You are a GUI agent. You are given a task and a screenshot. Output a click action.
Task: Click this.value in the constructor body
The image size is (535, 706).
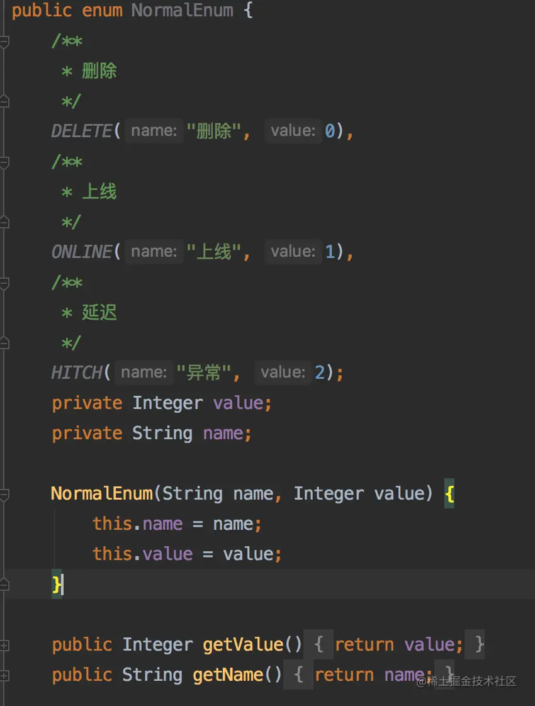click(x=143, y=554)
